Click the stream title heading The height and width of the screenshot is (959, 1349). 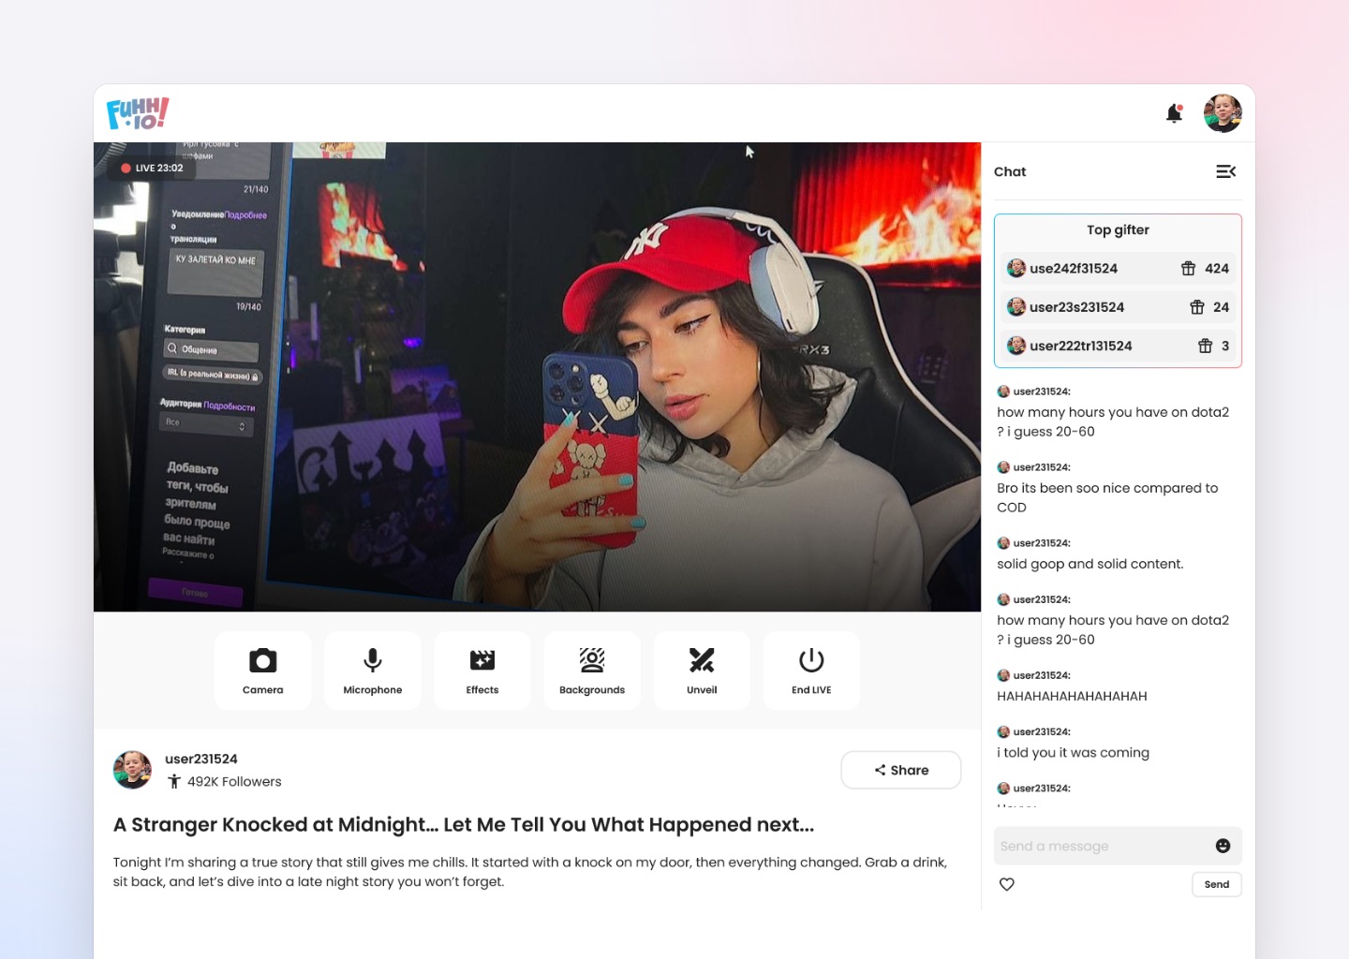(x=464, y=825)
